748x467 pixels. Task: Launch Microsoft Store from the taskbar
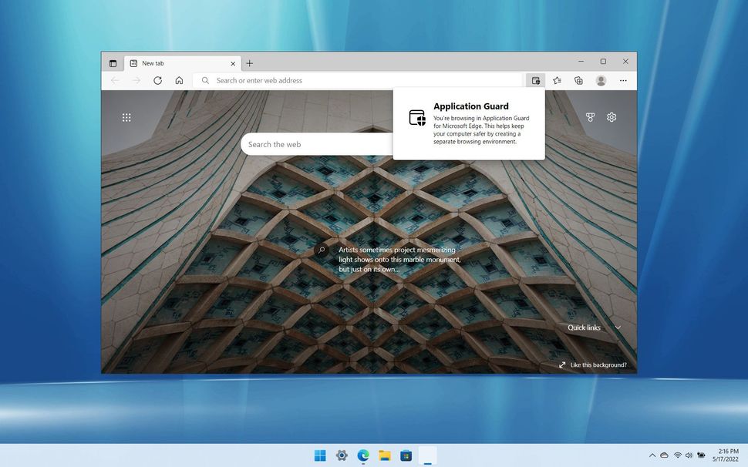pos(405,455)
